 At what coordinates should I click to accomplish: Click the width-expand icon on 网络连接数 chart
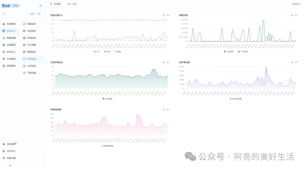[168, 109]
